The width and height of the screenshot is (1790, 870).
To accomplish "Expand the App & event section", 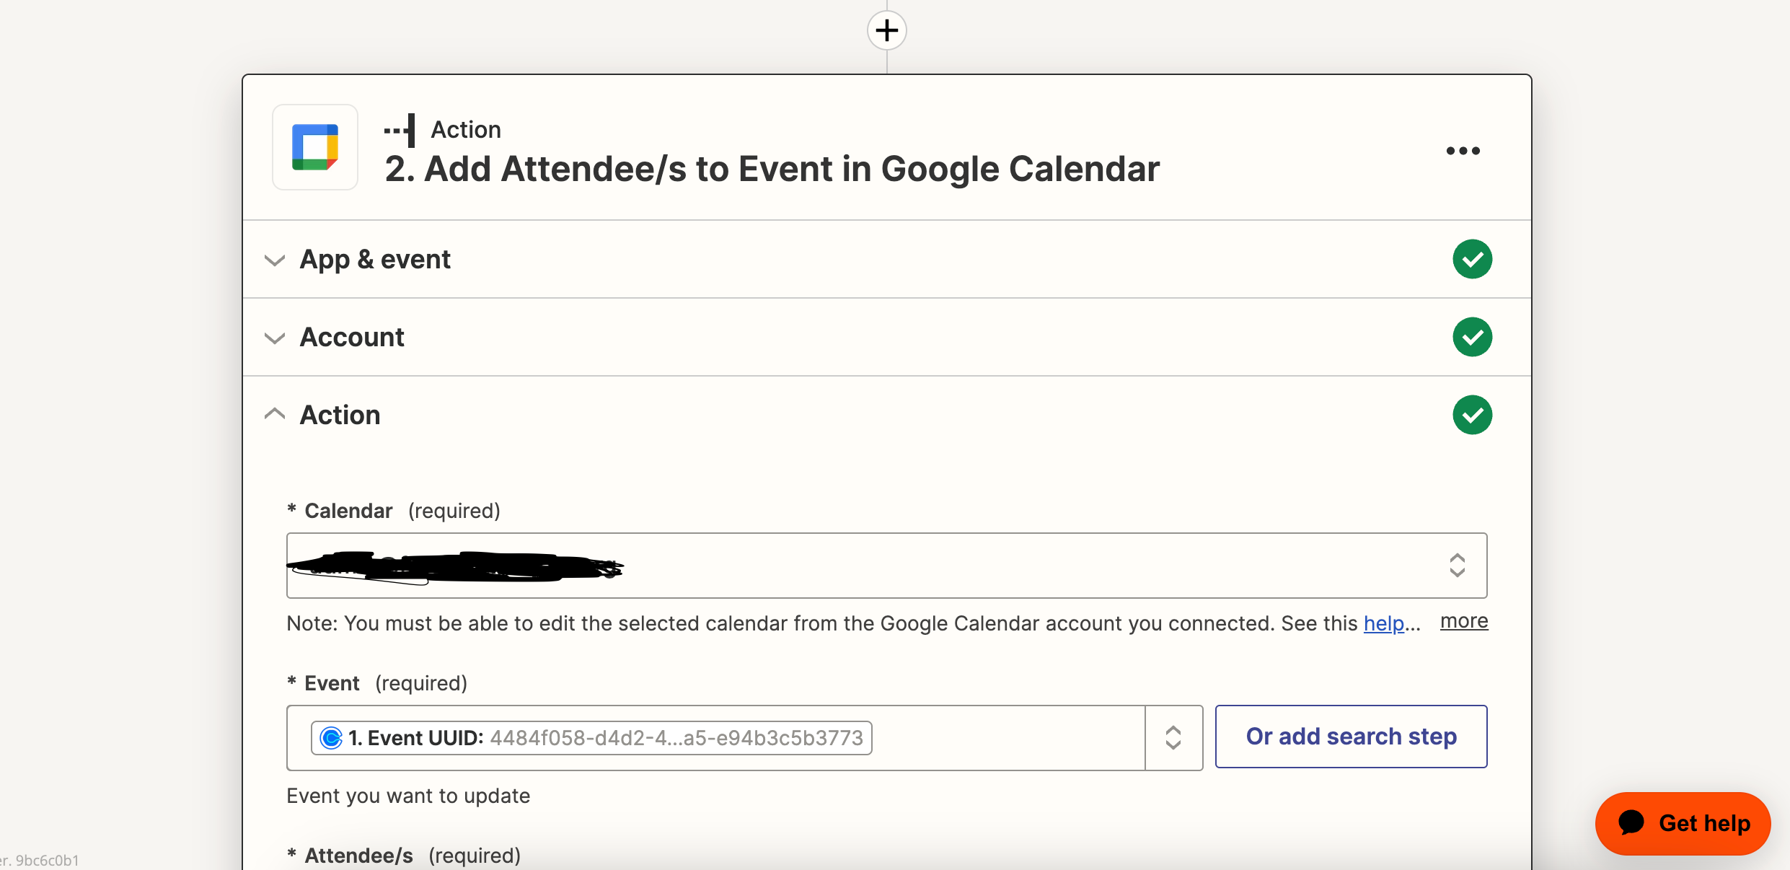I will point(275,260).
